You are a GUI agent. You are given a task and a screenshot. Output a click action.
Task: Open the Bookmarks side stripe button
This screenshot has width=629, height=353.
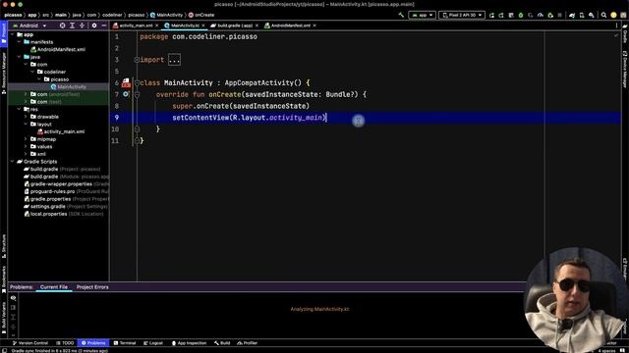coord(4,279)
